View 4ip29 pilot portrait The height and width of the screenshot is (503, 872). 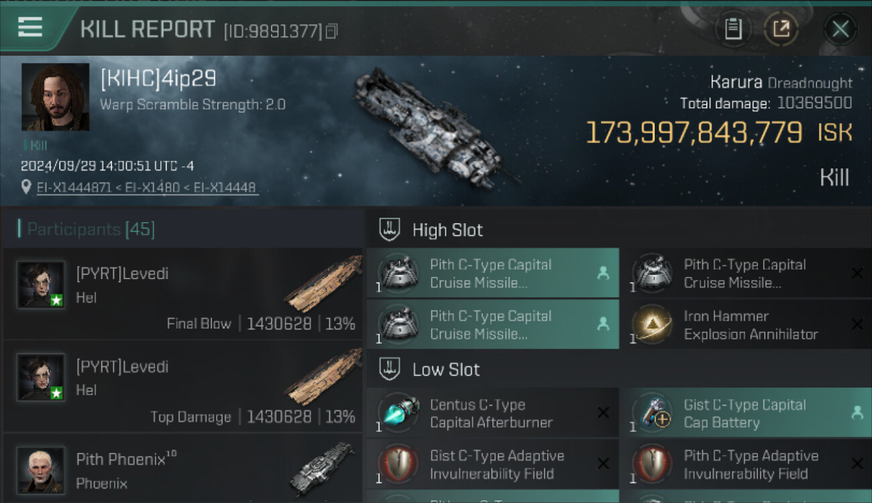(55, 97)
